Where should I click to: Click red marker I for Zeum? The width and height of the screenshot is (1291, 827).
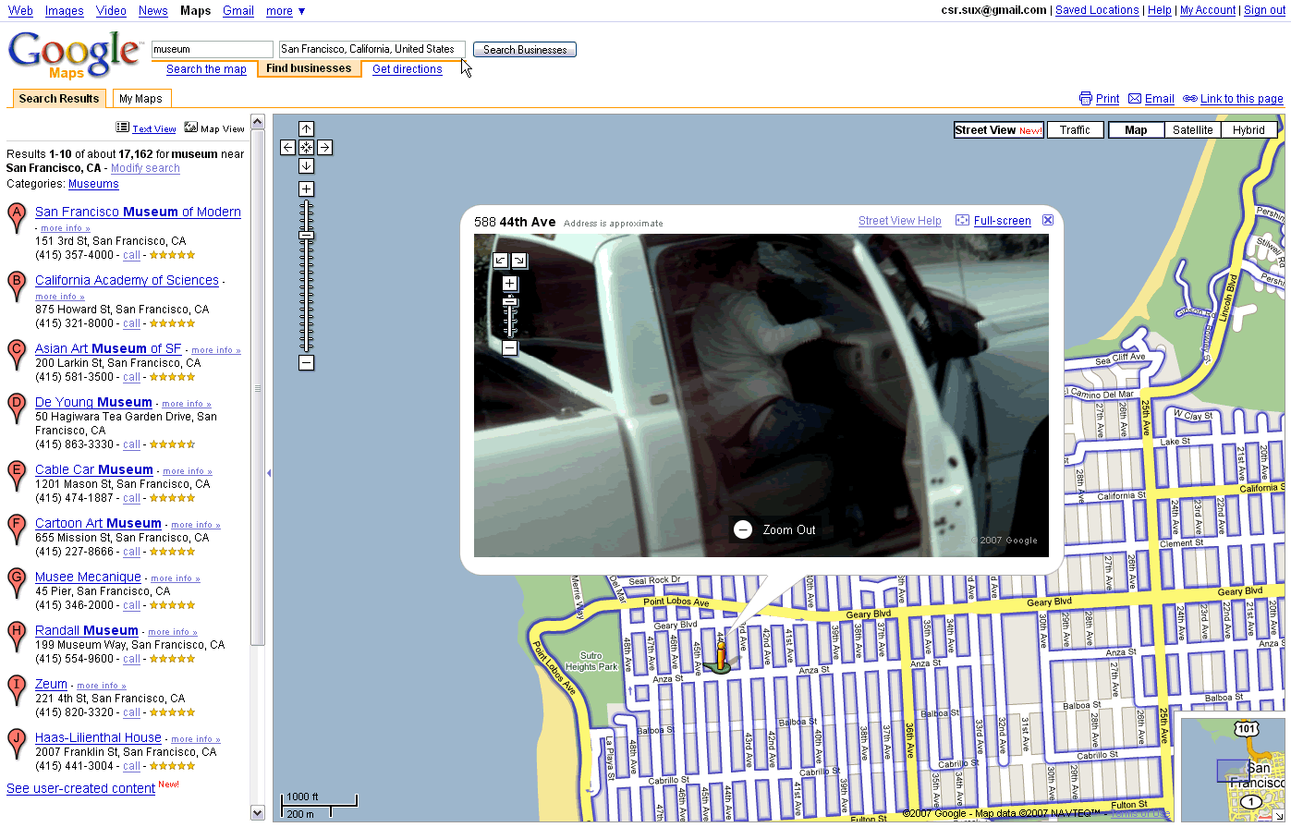16,691
